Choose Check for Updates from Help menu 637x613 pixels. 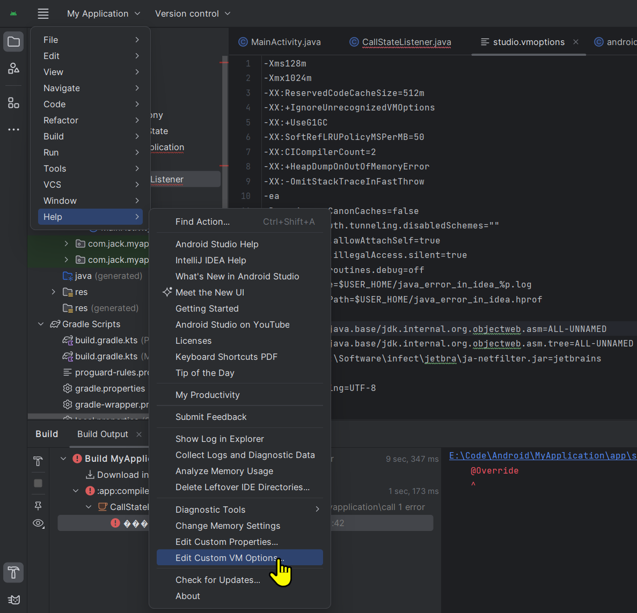[240, 580]
